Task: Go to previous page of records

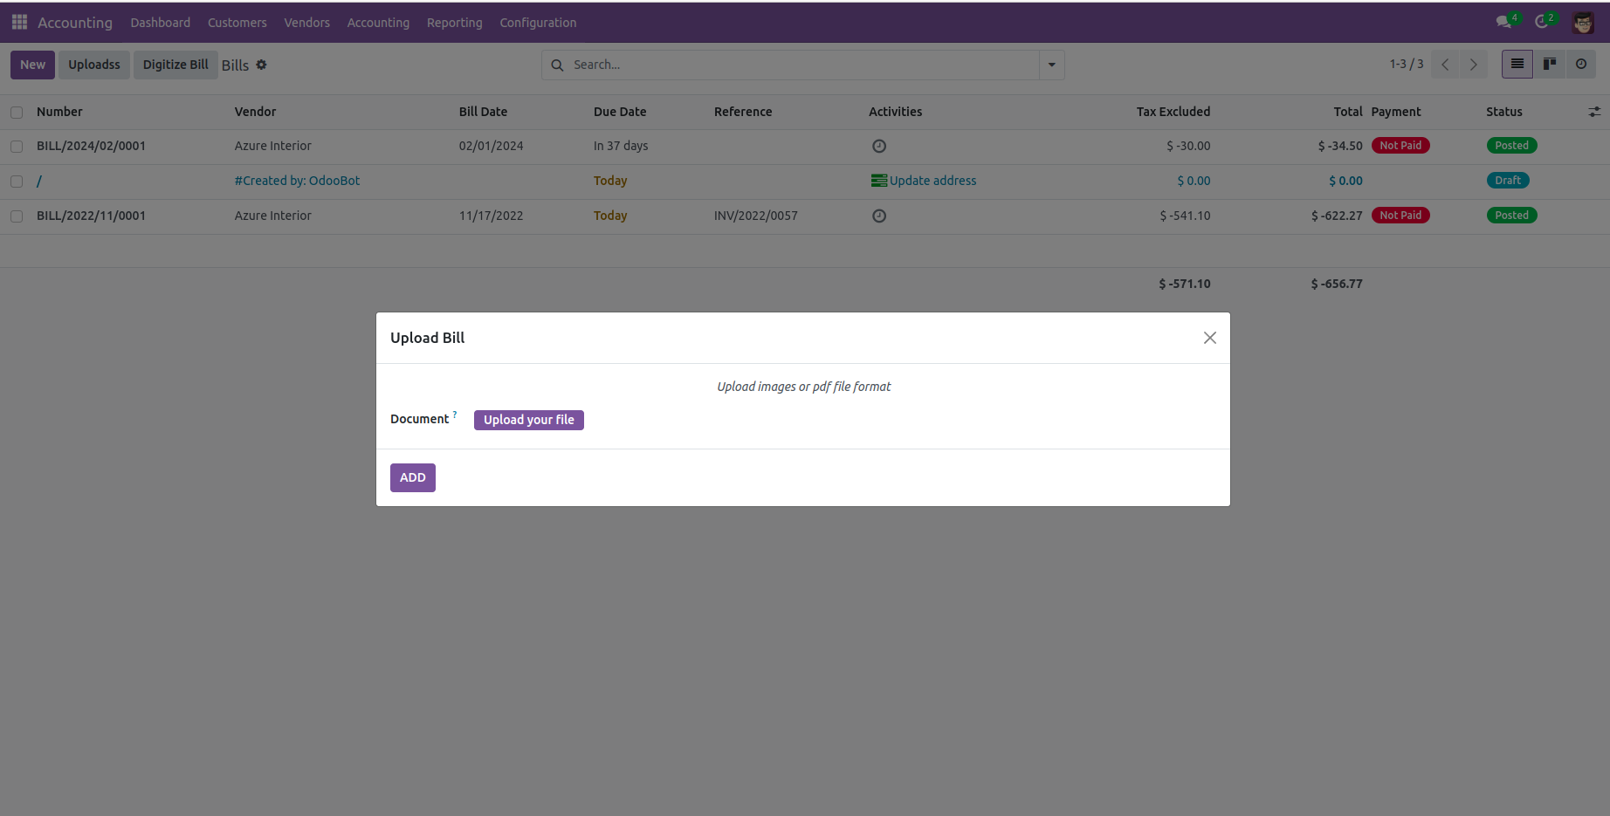Action: point(1446,65)
